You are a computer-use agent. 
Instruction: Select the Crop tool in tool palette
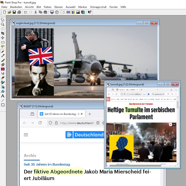click(x=3, y=33)
